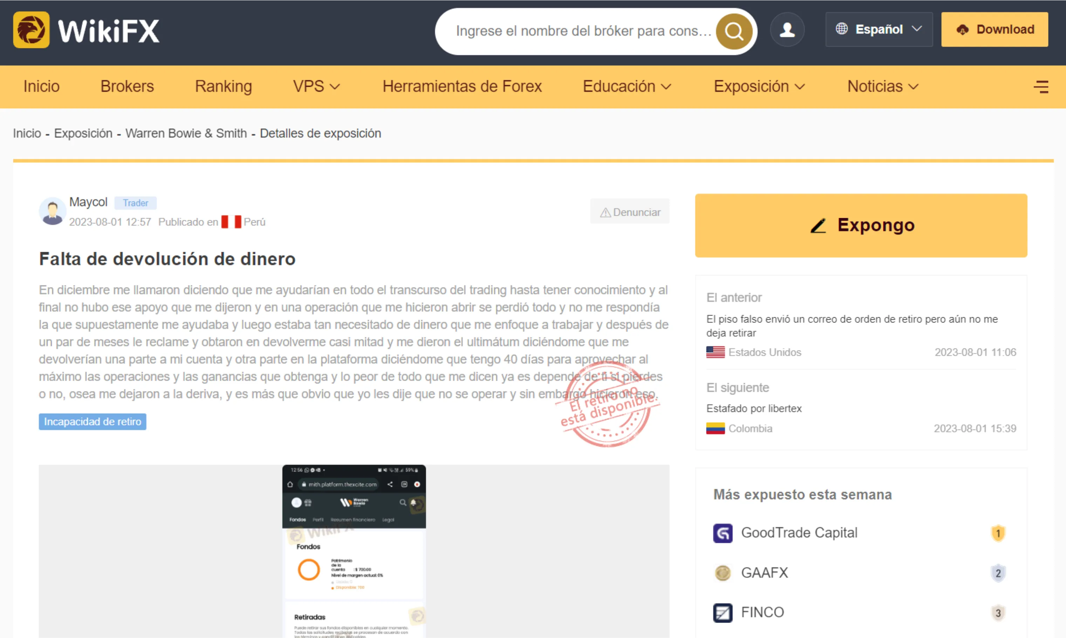Open the user account profile icon
Image resolution: width=1066 pixels, height=638 pixels.
tap(787, 30)
